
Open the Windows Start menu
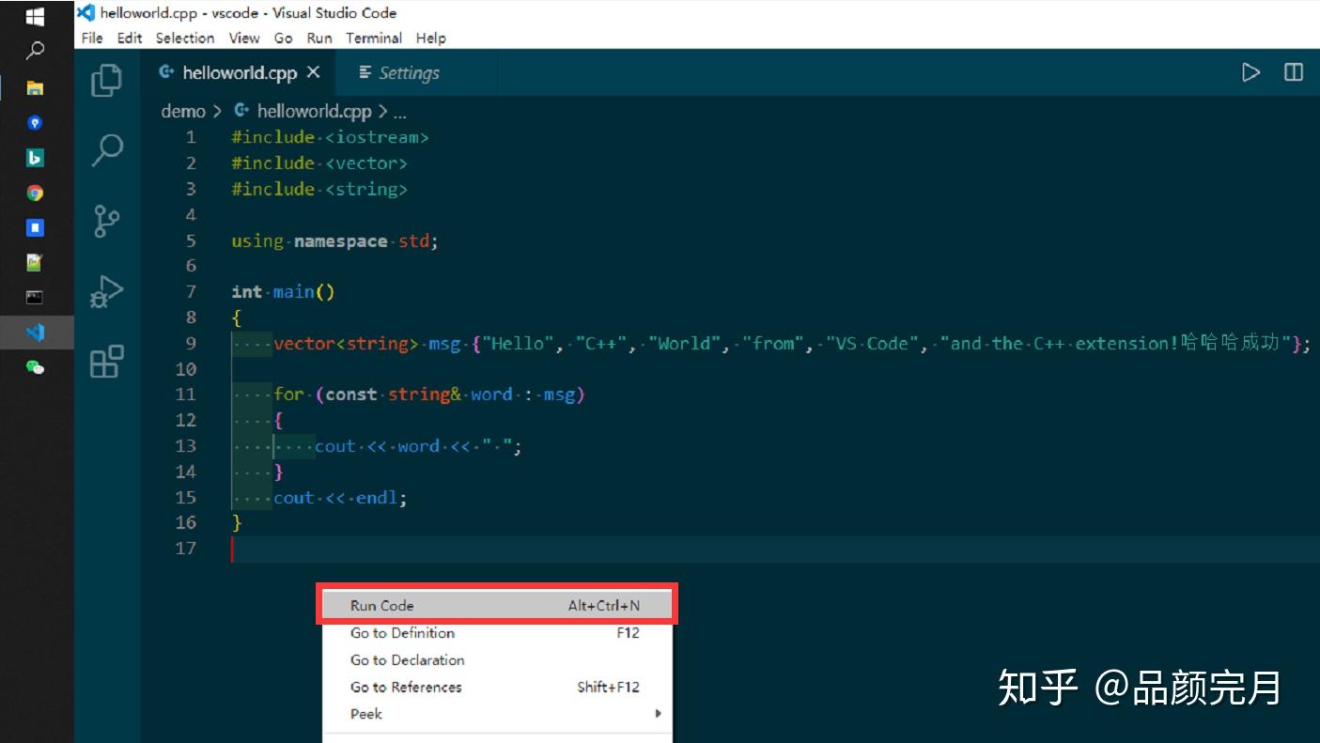pyautogui.click(x=35, y=16)
